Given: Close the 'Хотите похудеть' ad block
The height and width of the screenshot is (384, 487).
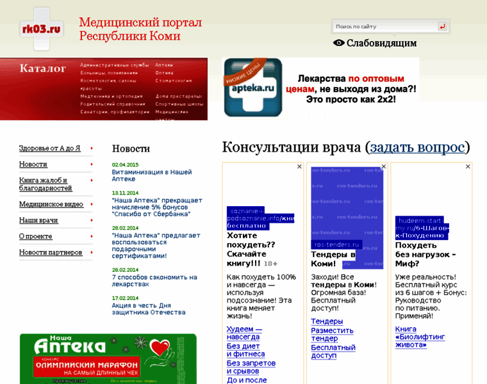Looking at the screenshot, I should (299, 166).
